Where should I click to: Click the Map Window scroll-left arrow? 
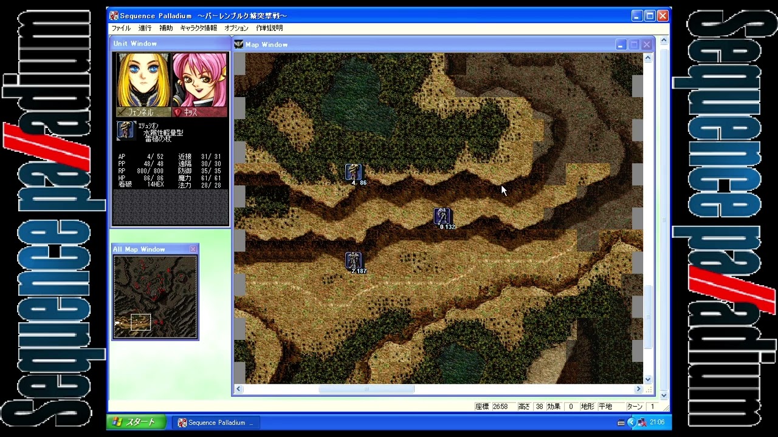click(x=239, y=389)
